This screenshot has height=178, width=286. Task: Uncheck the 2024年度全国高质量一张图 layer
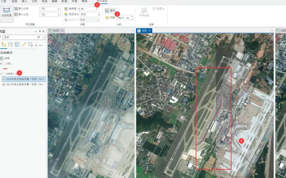coord(4,79)
